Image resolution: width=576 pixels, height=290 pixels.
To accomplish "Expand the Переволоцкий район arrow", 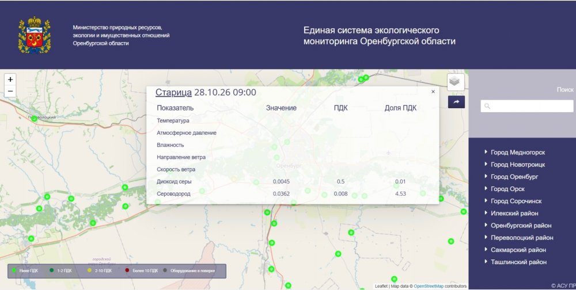I will tap(486, 236).
